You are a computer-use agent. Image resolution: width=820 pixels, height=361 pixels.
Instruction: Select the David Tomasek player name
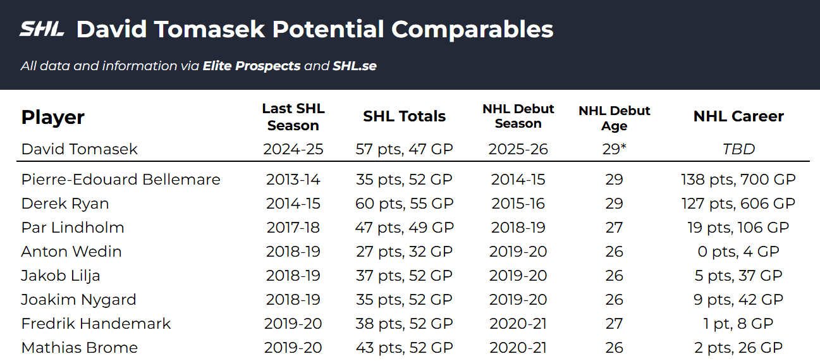pos(80,149)
